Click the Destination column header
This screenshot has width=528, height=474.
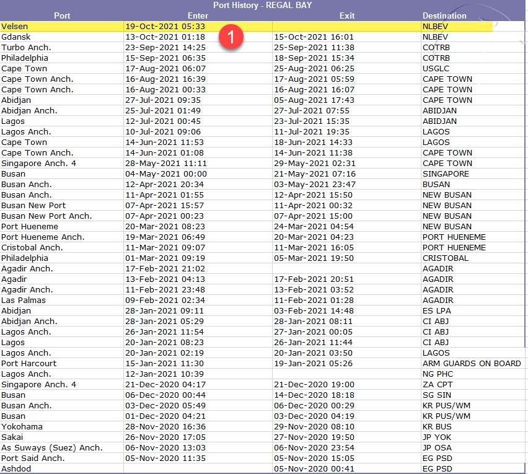(x=444, y=16)
